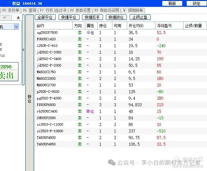Screen dimensions: 207x171
Task: Click the 快捷平仓 button
Action: pos(69,17)
